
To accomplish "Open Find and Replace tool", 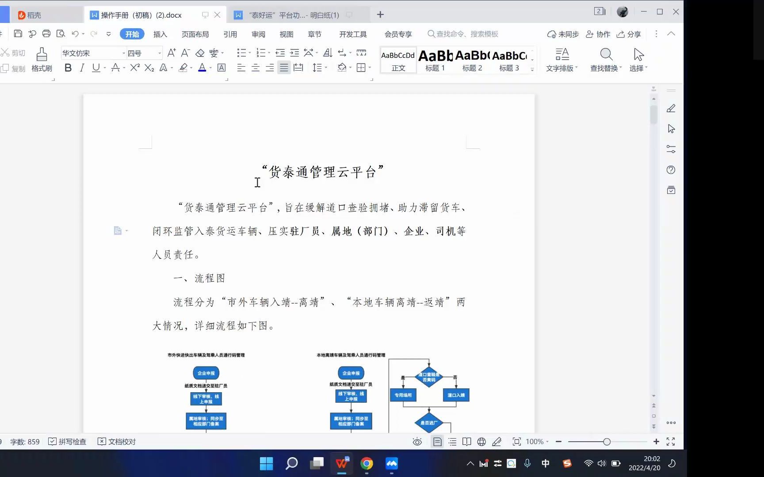I will [x=606, y=60].
